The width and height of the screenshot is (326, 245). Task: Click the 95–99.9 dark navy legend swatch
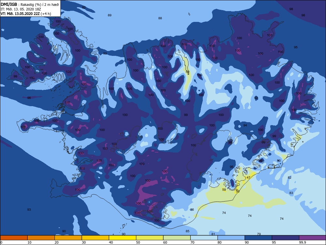(x=286, y=238)
